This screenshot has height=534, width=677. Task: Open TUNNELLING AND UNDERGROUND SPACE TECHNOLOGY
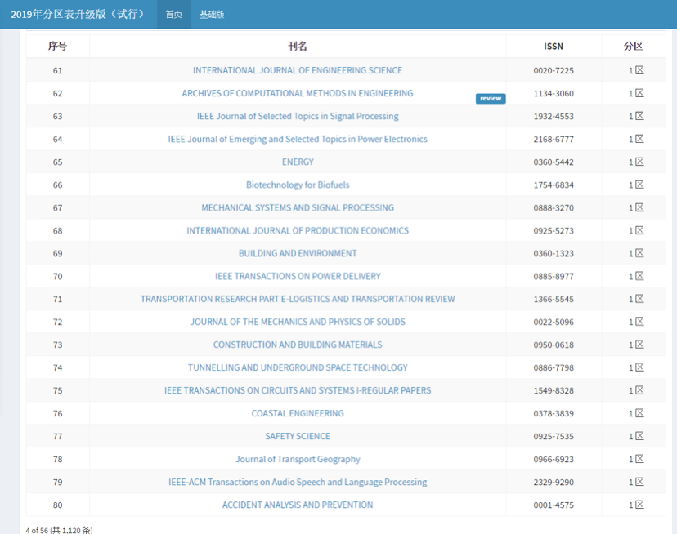(x=298, y=367)
